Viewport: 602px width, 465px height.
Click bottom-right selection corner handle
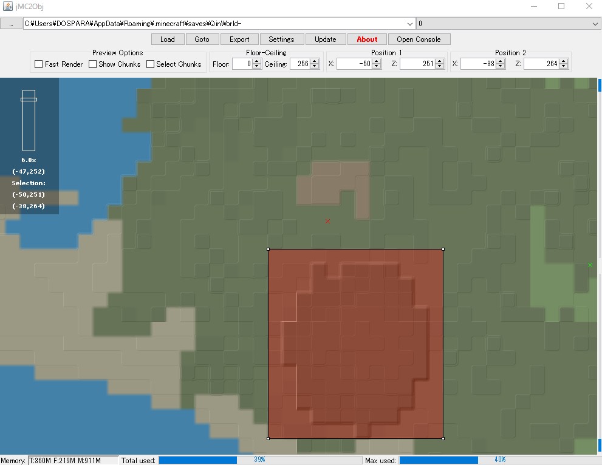click(x=443, y=438)
